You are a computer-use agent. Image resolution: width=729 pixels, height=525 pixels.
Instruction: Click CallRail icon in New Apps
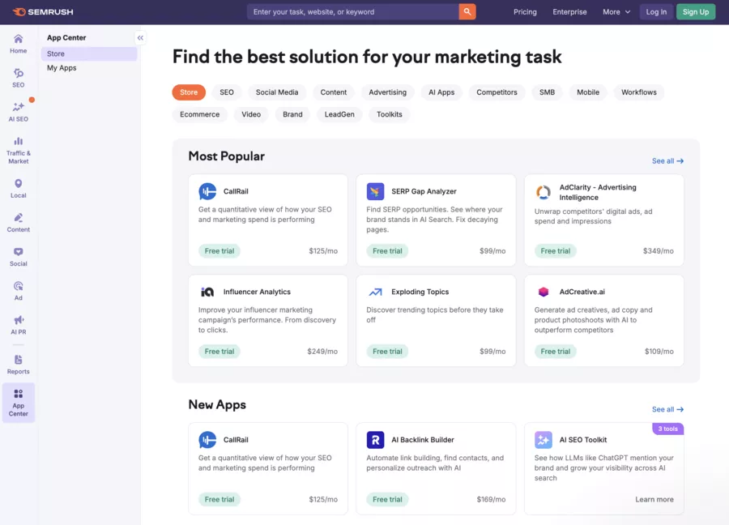pyautogui.click(x=207, y=439)
